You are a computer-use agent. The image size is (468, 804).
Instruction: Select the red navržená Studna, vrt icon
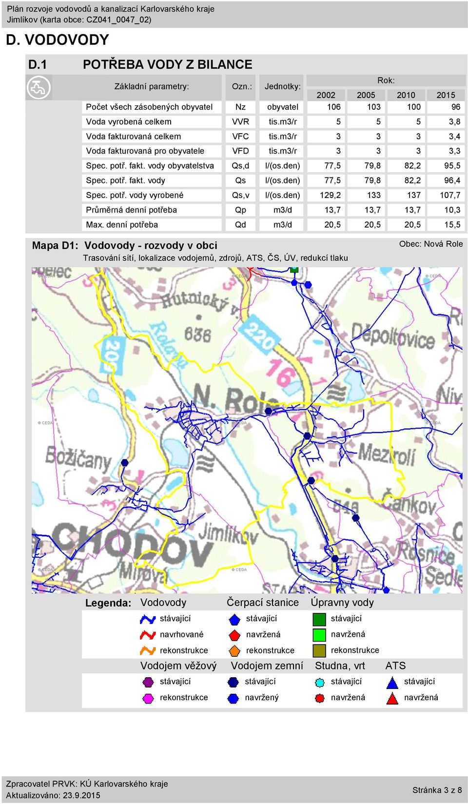(320, 698)
